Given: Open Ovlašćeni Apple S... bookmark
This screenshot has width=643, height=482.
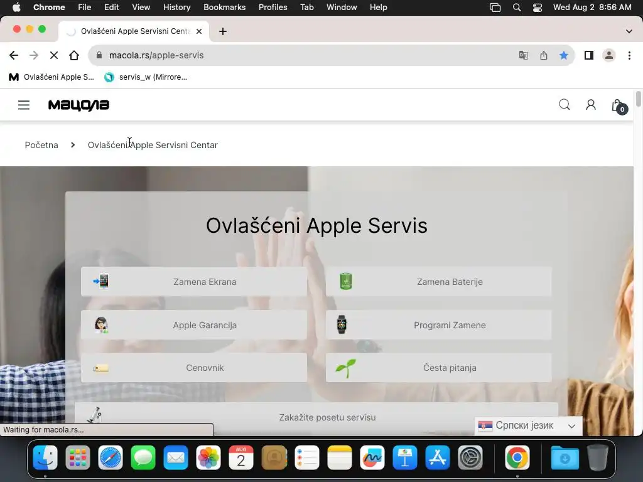Looking at the screenshot, I should [x=51, y=77].
